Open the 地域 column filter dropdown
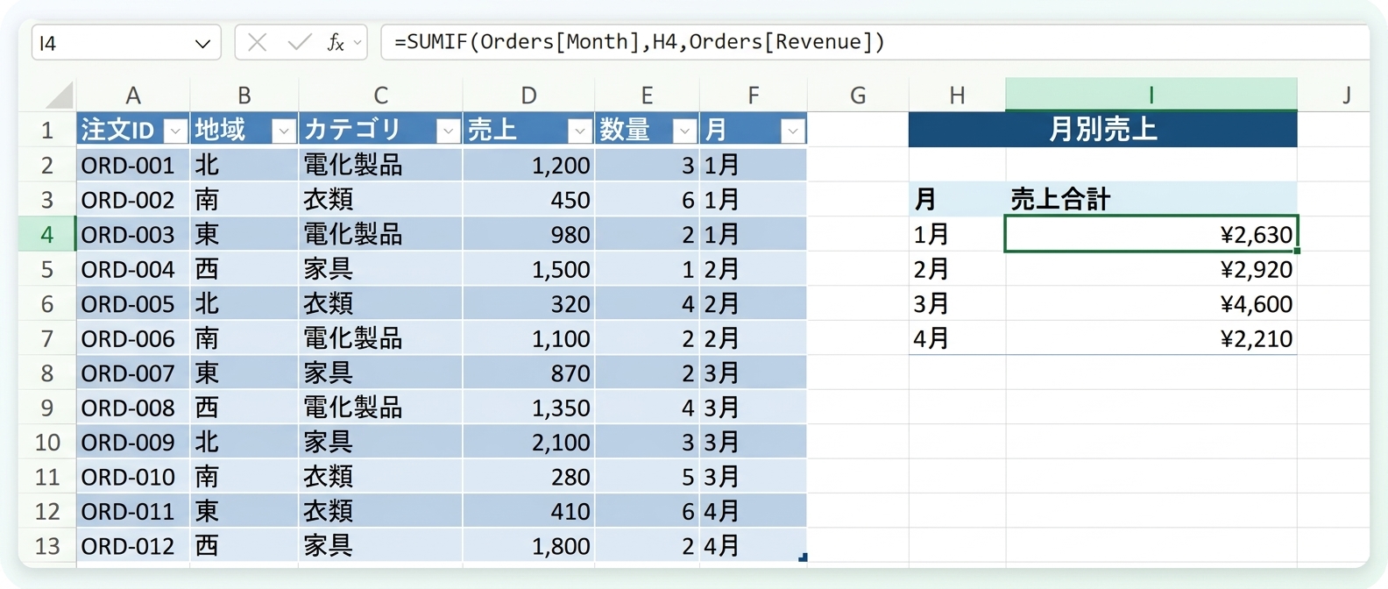The image size is (1388, 589). pos(283,131)
